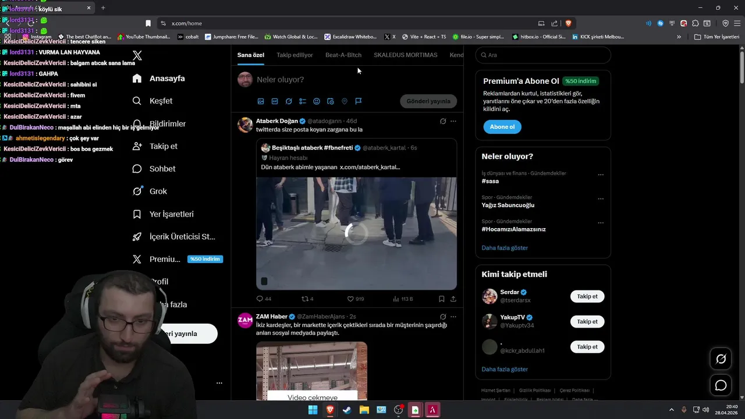Viewport: 745px width, 419px height.
Task: Open account menu three dots in sidebar
Action: 219,383
